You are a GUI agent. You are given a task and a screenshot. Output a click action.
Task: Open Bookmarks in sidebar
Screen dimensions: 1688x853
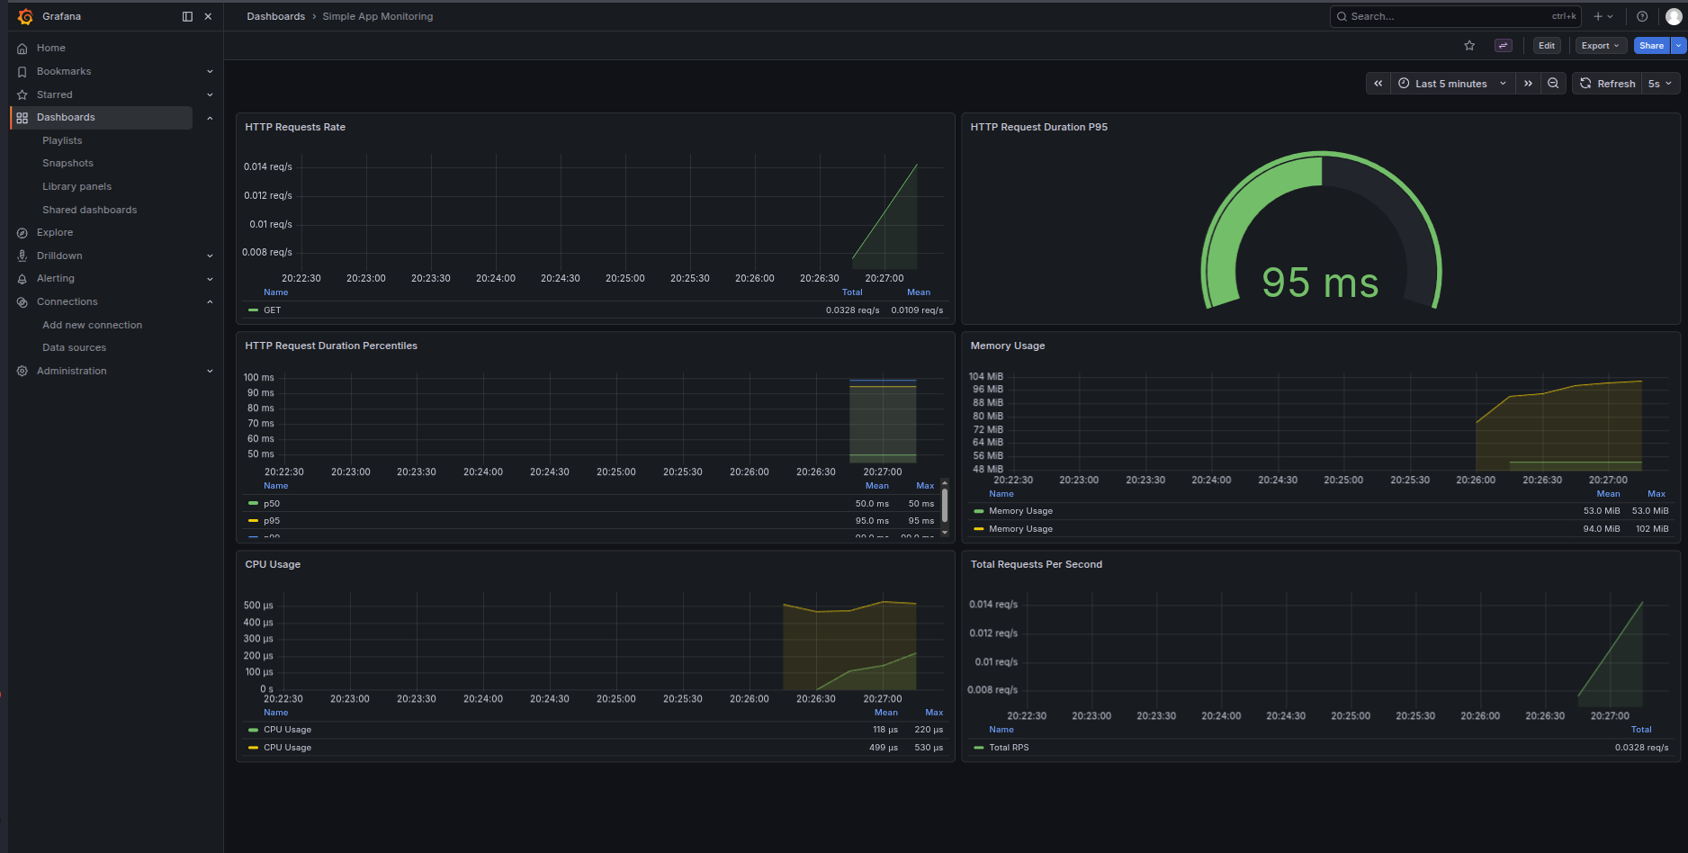point(64,71)
